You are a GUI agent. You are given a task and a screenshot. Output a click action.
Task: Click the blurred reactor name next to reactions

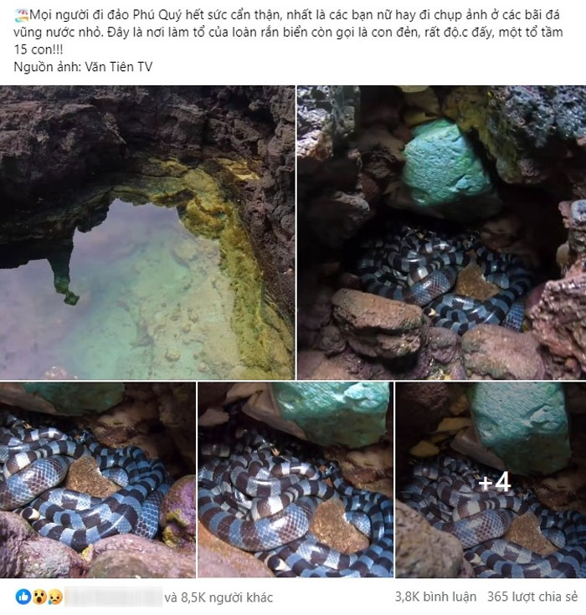point(113,597)
